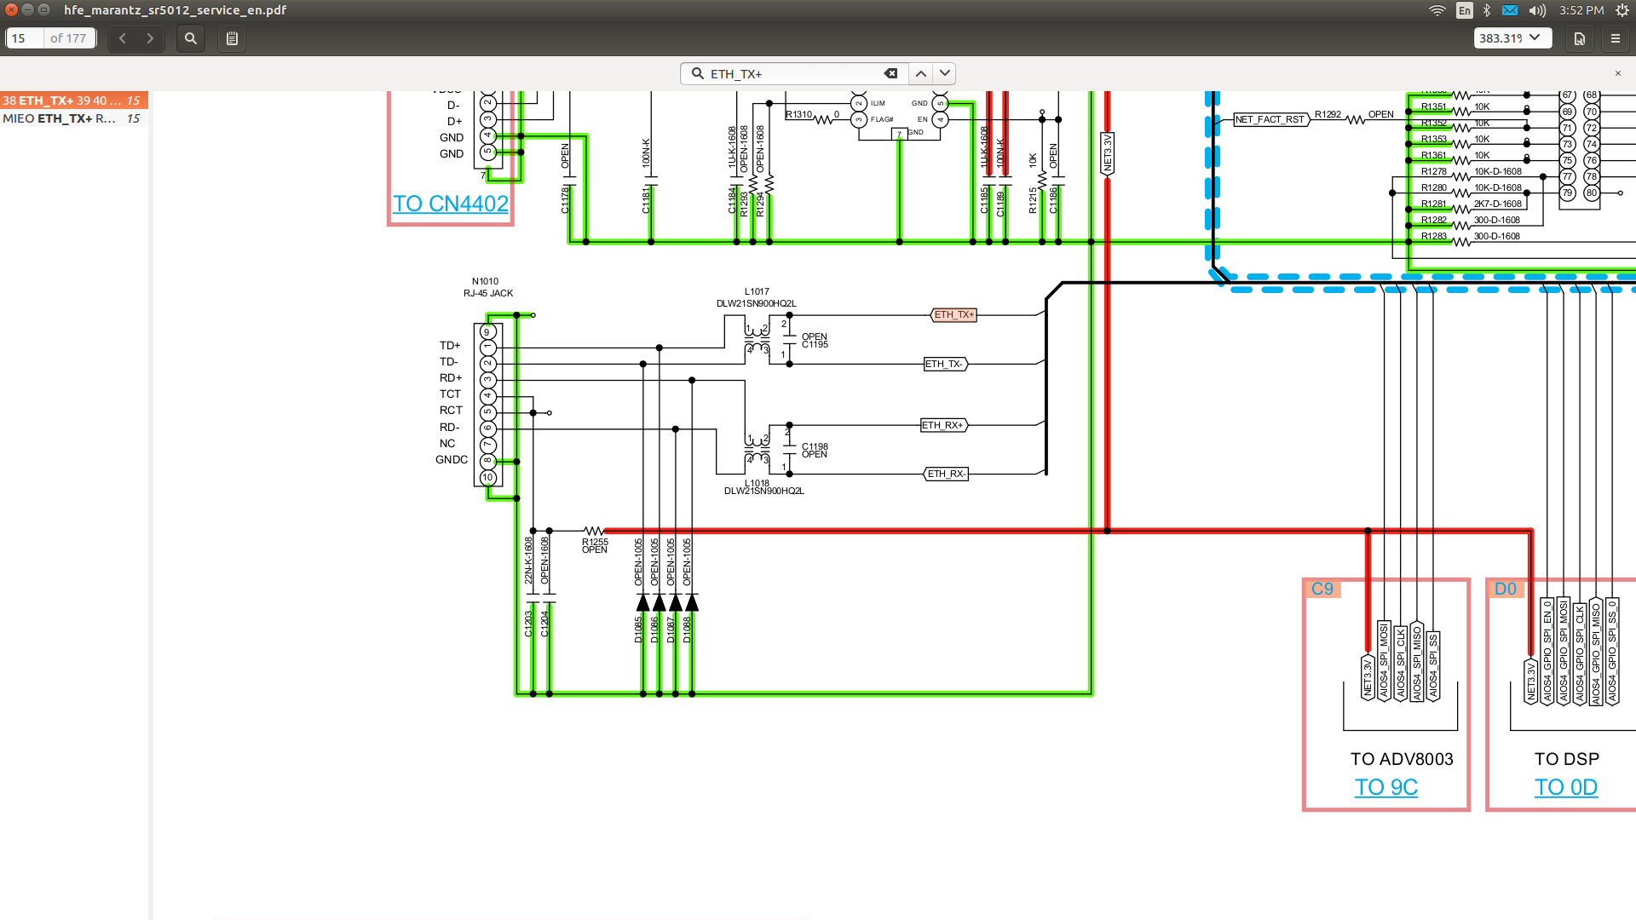1636x920 pixels.
Task: Go to previous page arrow
Action: [x=123, y=38]
